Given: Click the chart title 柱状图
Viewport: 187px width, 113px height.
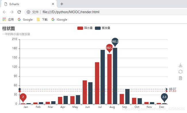Looking at the screenshot, I should point(8,28).
